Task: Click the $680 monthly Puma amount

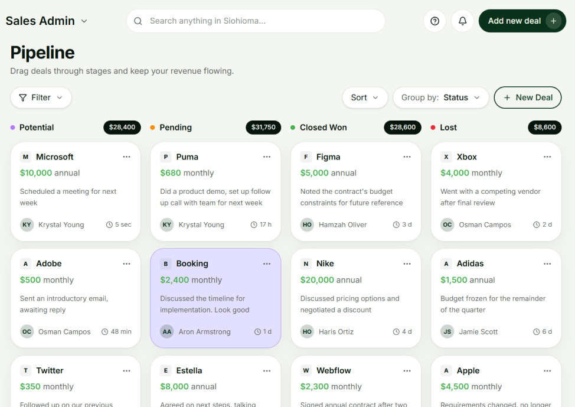Action: pyautogui.click(x=187, y=173)
